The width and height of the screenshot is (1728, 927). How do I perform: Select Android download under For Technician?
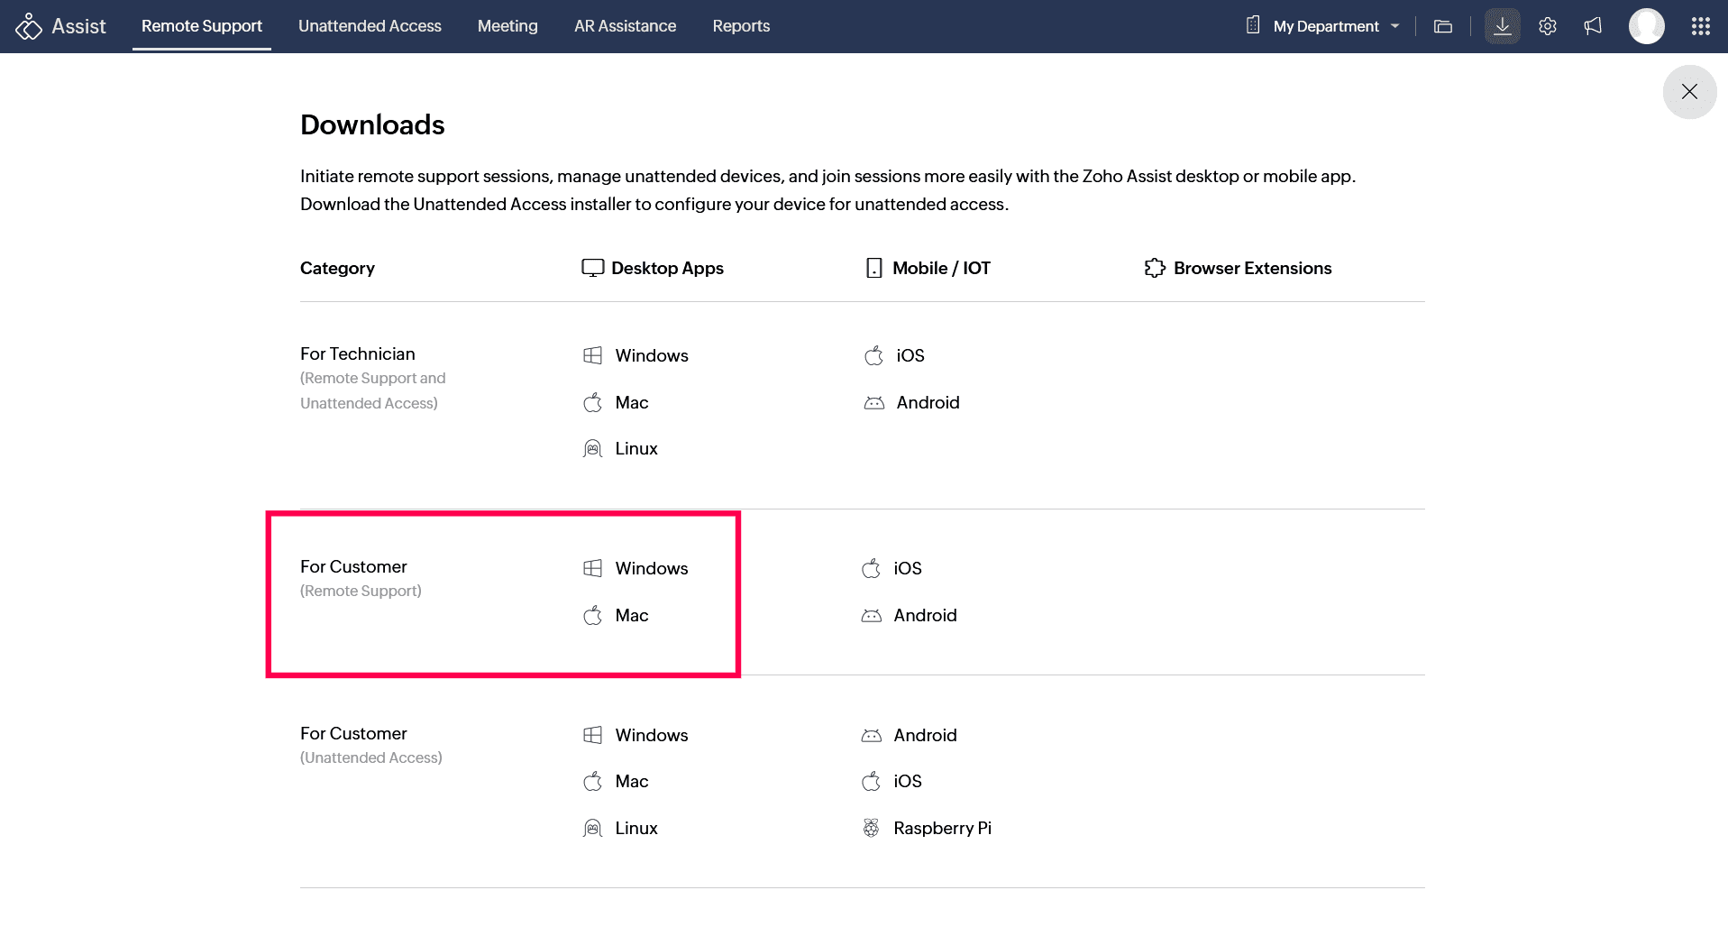tap(926, 402)
